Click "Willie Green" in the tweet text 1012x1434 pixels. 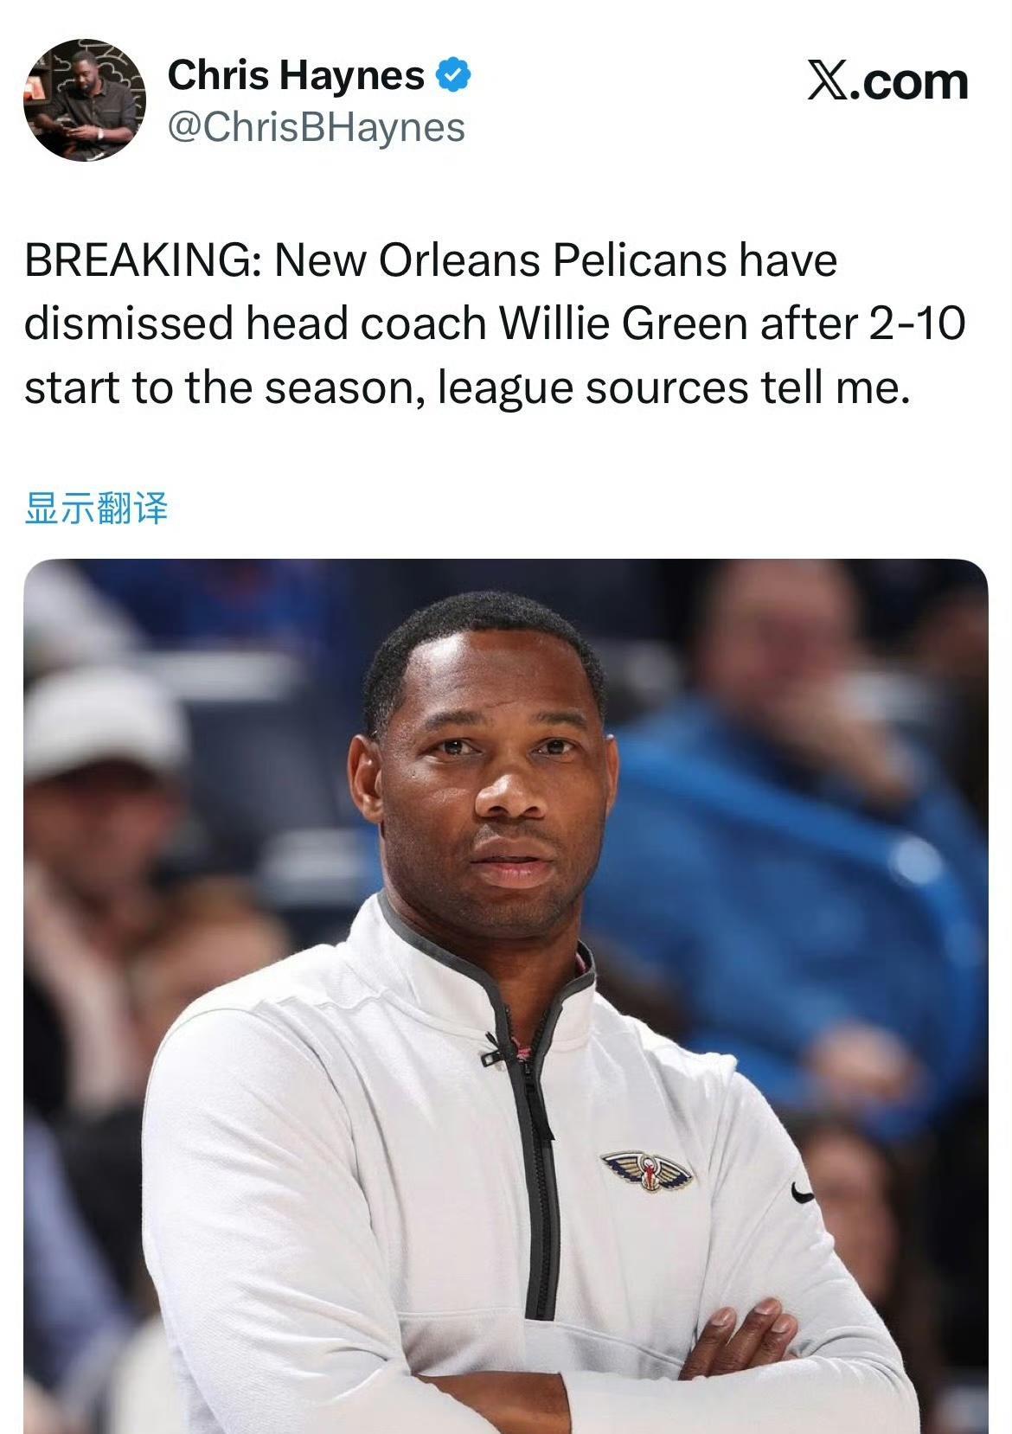tap(623, 323)
